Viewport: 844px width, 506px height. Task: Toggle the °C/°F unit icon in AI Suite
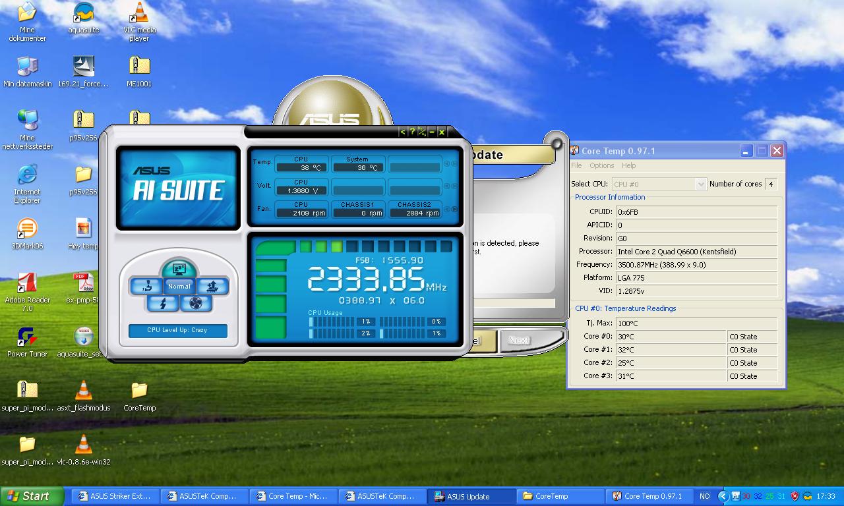pos(422,132)
